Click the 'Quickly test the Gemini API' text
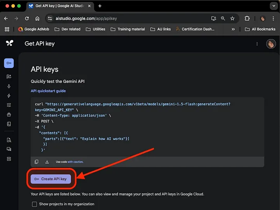 click(x=58, y=82)
